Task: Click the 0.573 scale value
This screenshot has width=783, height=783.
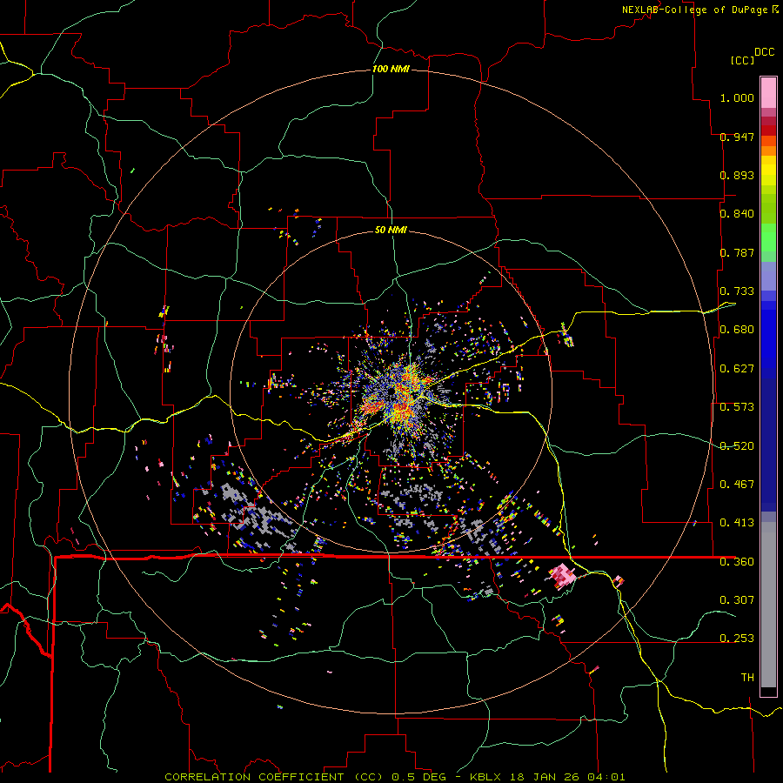Action: [x=737, y=407]
